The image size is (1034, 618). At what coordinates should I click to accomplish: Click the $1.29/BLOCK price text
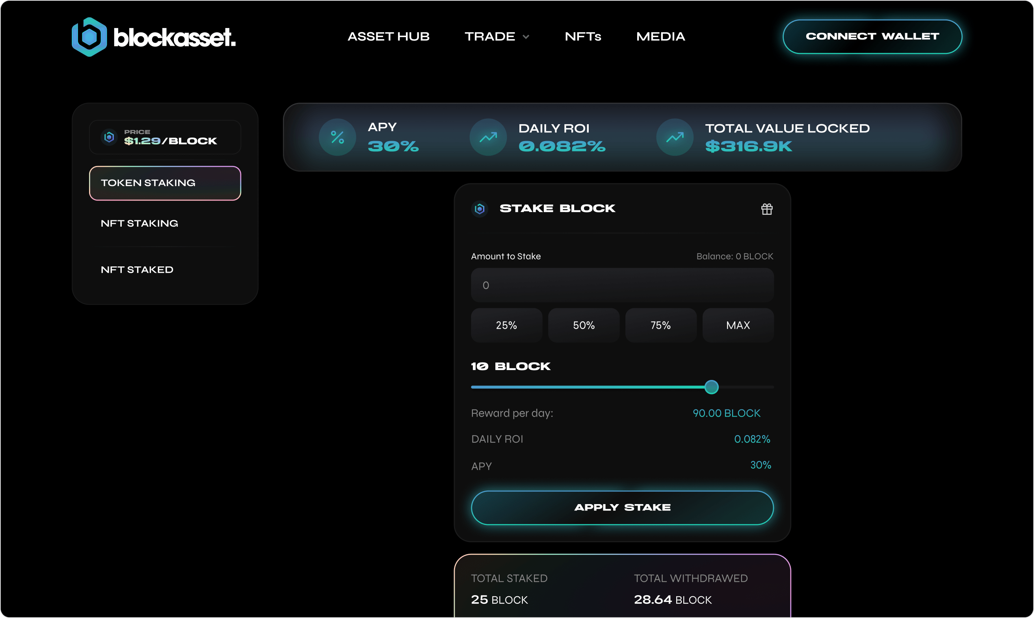tap(170, 141)
